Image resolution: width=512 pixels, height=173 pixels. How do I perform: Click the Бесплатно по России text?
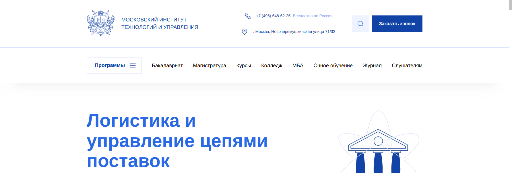(313, 16)
